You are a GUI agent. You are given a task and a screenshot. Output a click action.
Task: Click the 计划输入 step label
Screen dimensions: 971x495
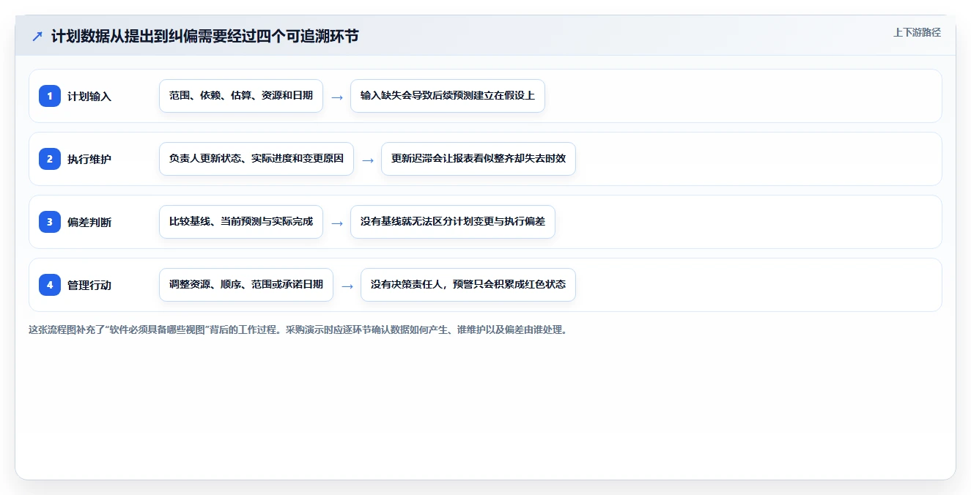pos(89,96)
